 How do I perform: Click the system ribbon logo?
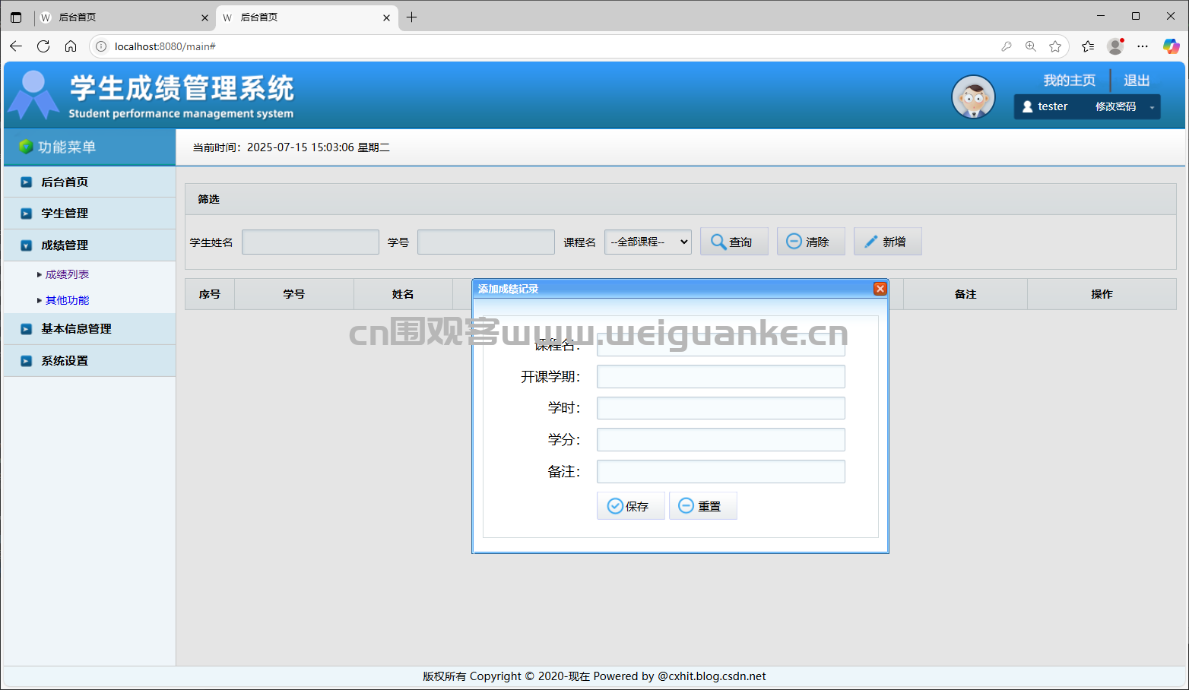33,95
